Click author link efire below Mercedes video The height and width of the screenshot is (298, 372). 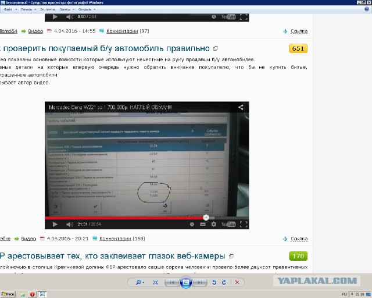tap(5, 239)
